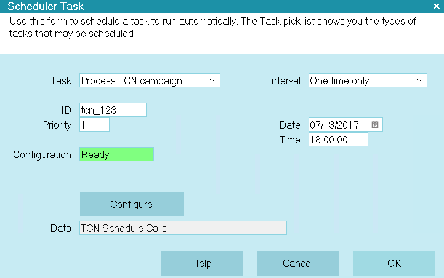Click the Configuration label

42,155
